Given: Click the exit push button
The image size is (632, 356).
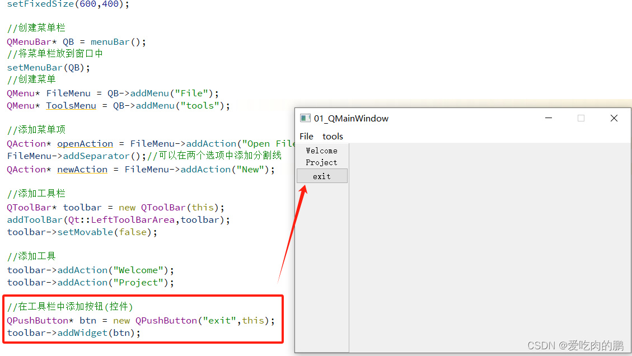Looking at the screenshot, I should [x=322, y=176].
